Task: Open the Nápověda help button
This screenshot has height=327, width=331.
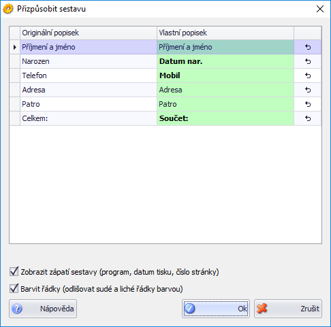Action: tap(43, 309)
